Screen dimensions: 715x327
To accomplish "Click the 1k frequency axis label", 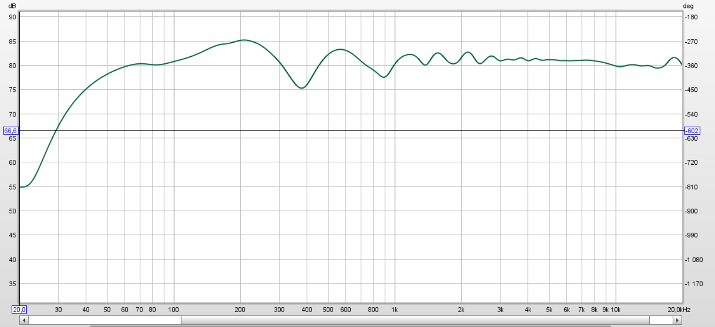I will pyautogui.click(x=394, y=310).
